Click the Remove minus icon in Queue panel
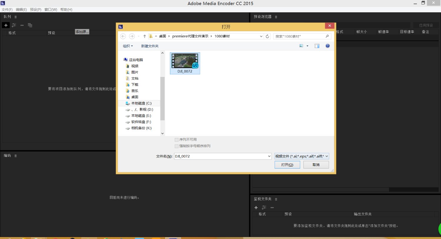The image size is (441, 239). (x=22, y=25)
